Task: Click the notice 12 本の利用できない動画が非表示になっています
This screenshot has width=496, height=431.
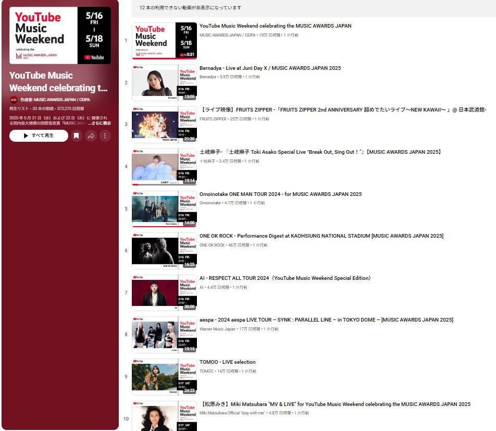Action: click(190, 8)
